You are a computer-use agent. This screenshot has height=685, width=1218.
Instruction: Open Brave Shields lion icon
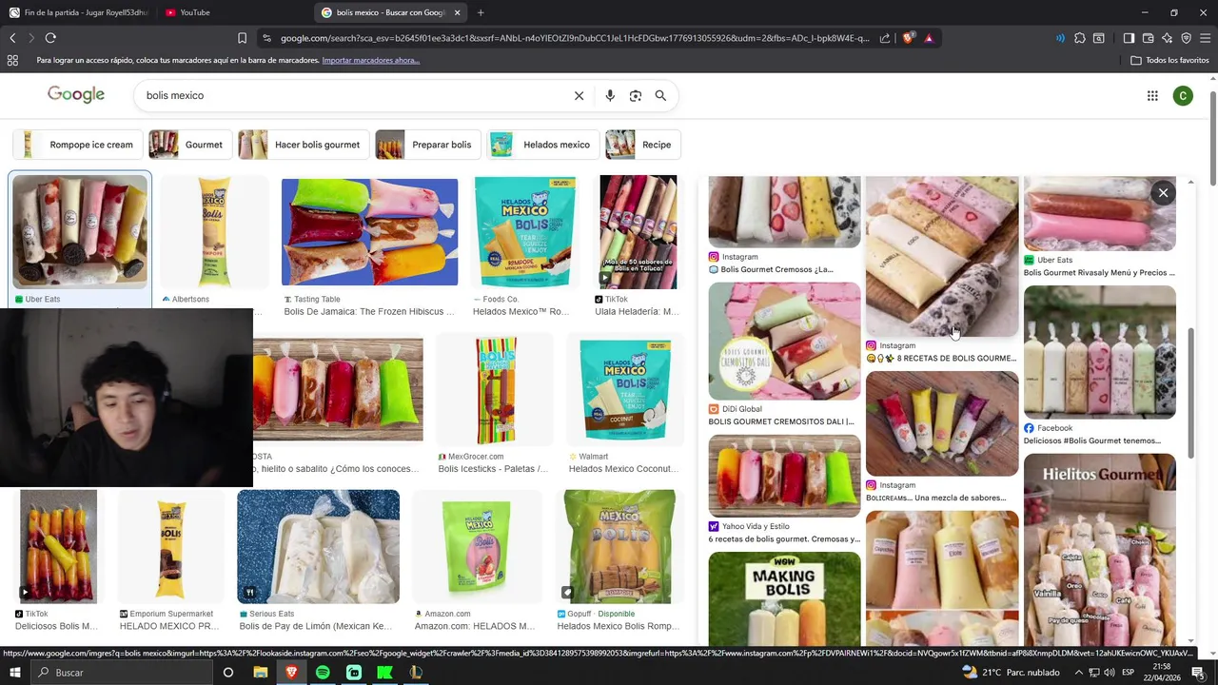pyautogui.click(x=908, y=38)
